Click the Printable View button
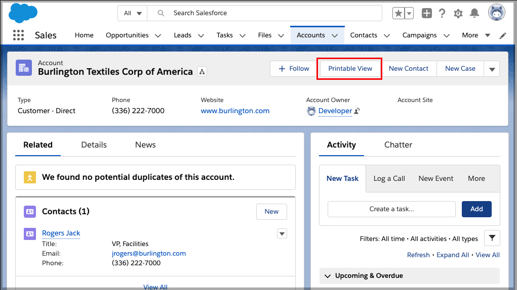The width and height of the screenshot is (517, 290). tap(350, 69)
